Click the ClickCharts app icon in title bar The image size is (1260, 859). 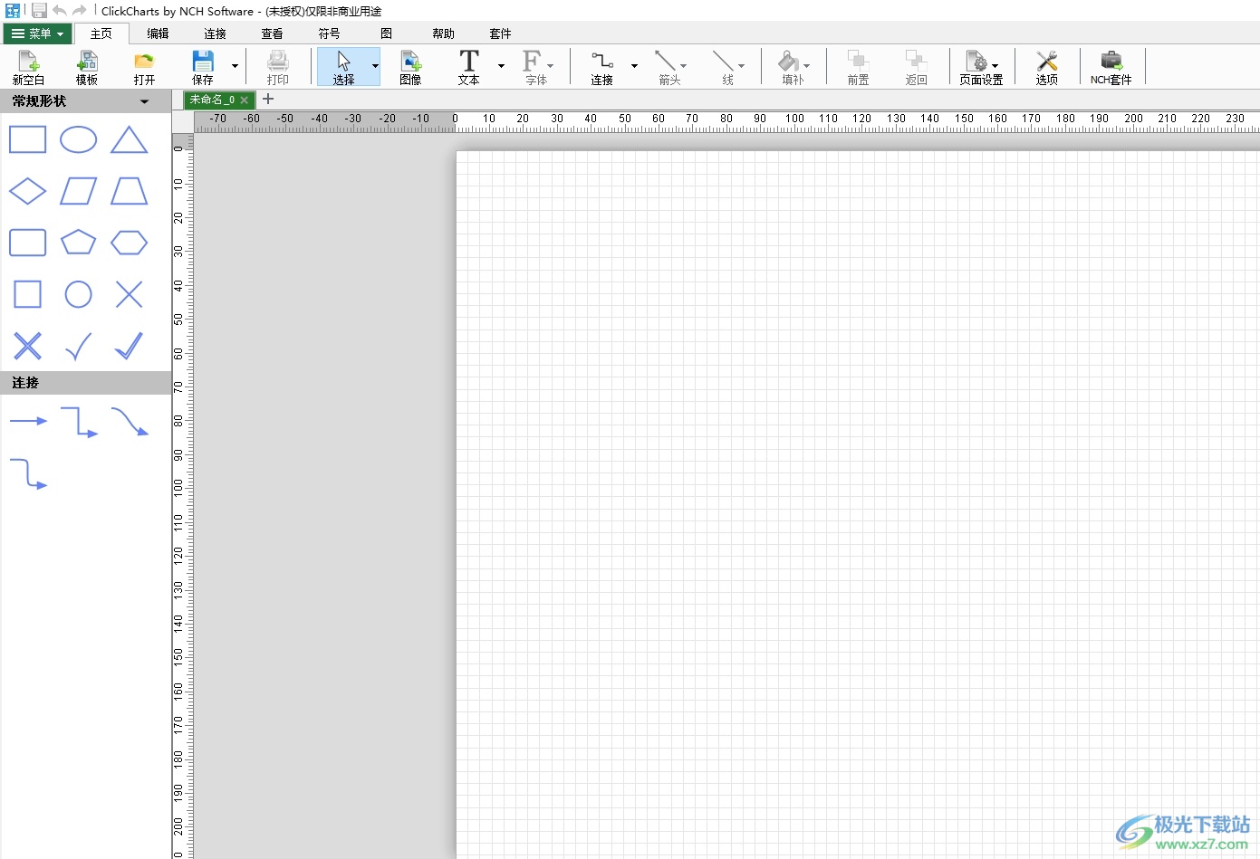tap(13, 11)
